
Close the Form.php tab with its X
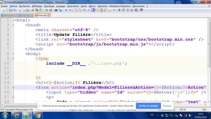coord(48,16)
